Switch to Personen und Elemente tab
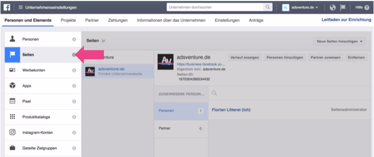The image size is (374, 157). tap(28, 20)
